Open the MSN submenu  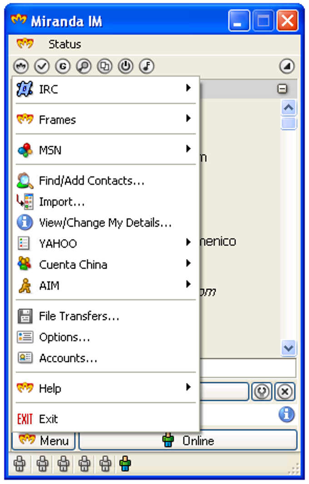click(x=106, y=150)
